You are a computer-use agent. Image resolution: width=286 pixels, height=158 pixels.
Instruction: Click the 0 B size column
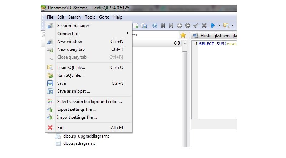tap(177, 43)
